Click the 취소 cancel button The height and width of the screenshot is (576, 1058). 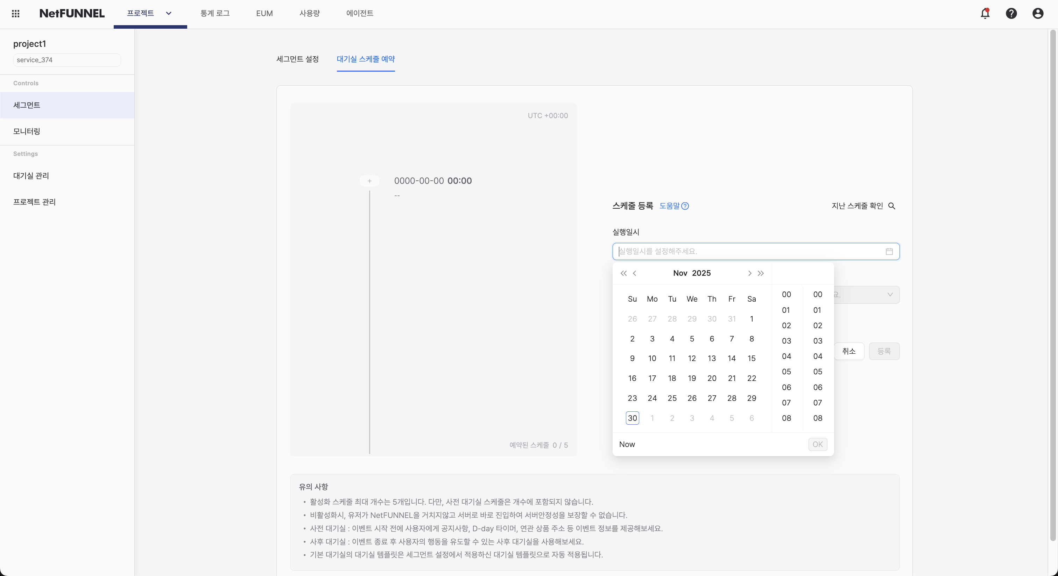point(849,351)
